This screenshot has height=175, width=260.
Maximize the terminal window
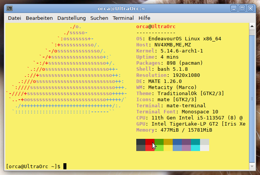[x=242, y=8]
